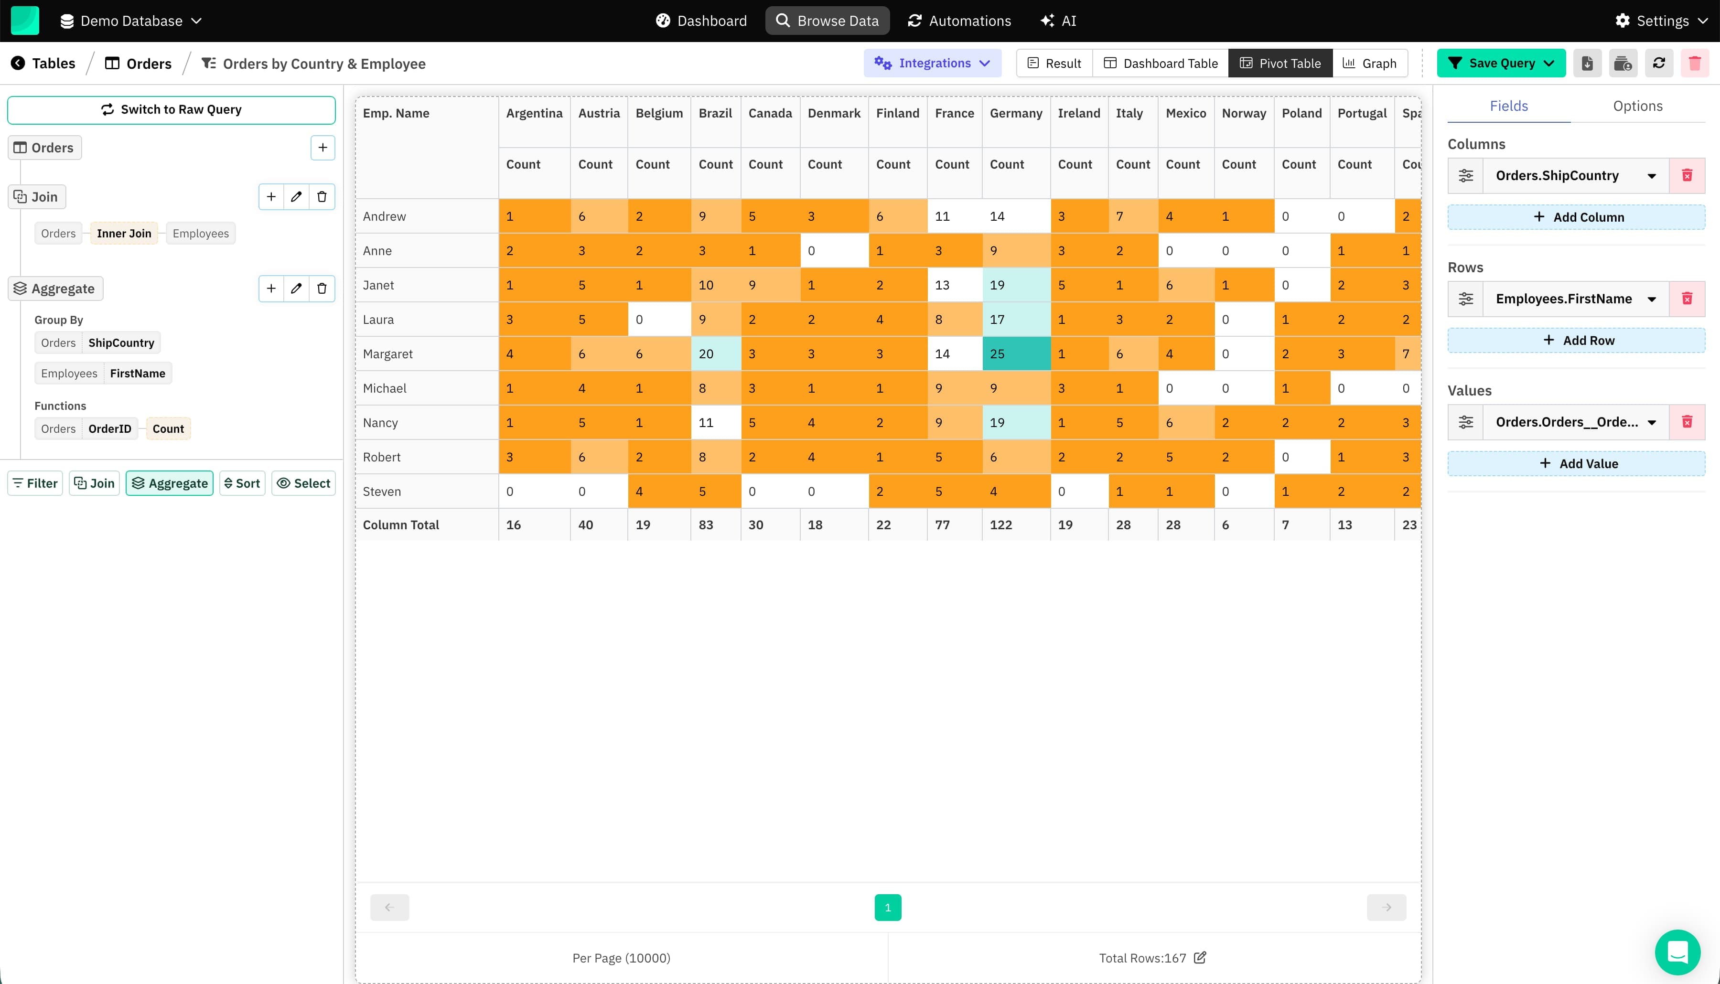Open the Demo Database selector
The height and width of the screenshot is (984, 1720).
point(131,20)
